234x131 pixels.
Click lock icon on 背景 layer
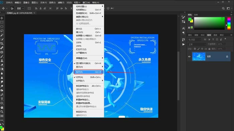pos(227,56)
